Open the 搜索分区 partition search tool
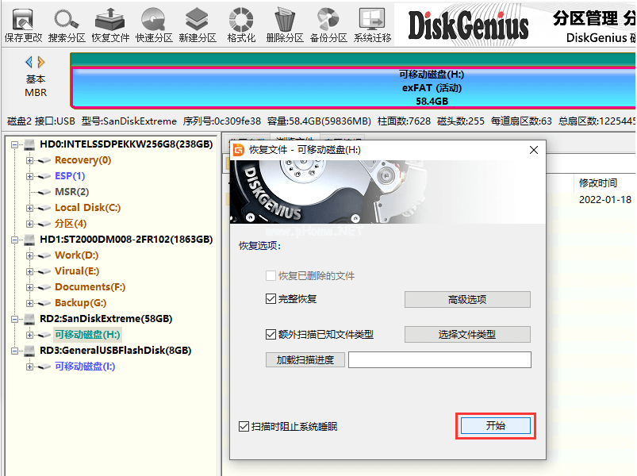Screen dimensions: 637x476 (x=67, y=24)
